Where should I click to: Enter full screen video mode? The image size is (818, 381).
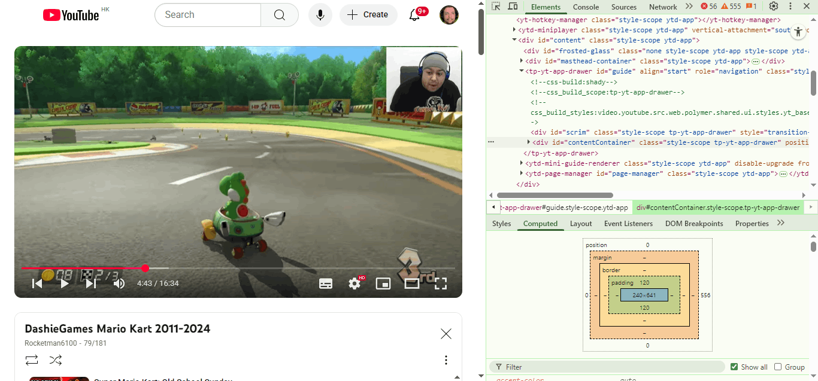click(441, 284)
